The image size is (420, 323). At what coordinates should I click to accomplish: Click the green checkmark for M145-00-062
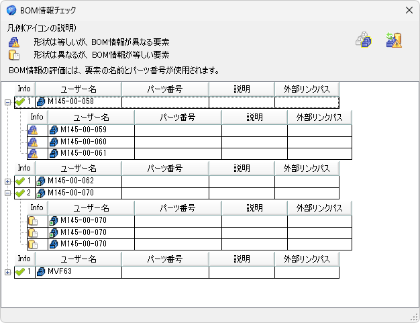(x=20, y=181)
